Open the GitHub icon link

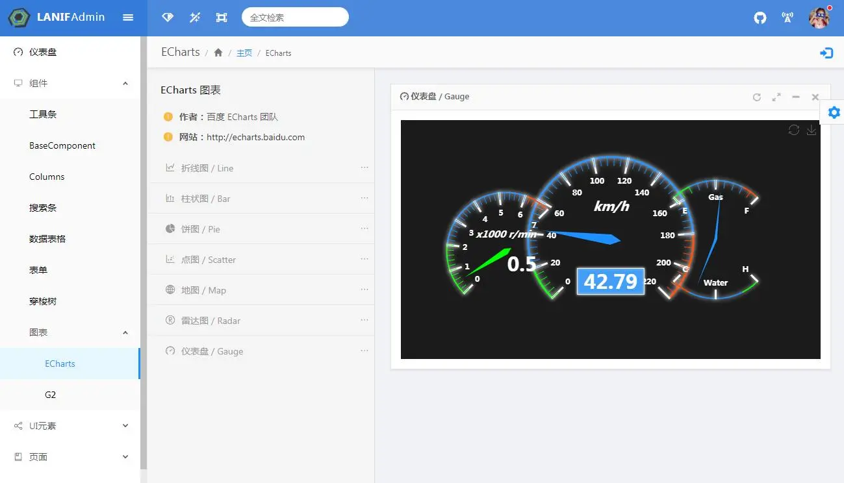point(760,18)
